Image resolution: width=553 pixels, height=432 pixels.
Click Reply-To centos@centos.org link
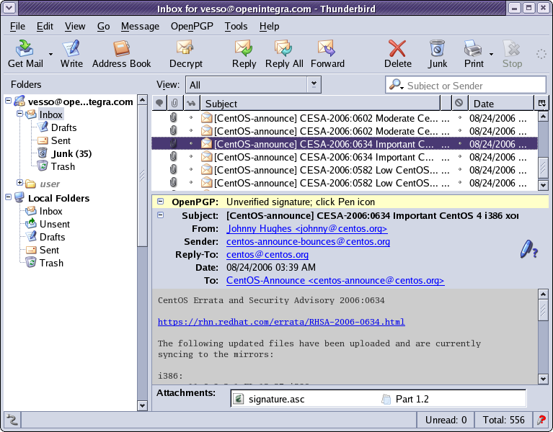point(267,255)
